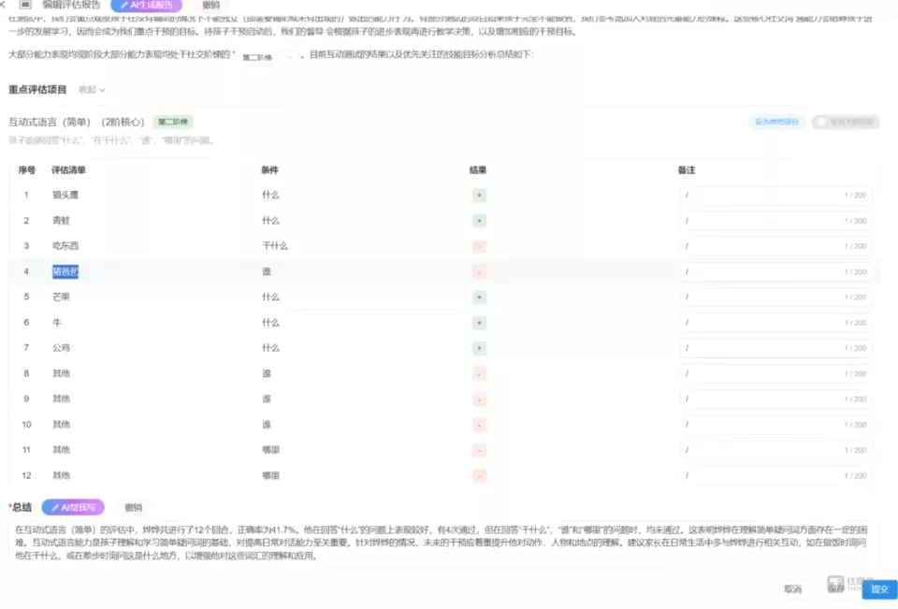
Task: Click the AI帮我写 button by 总结
Action: click(73, 508)
